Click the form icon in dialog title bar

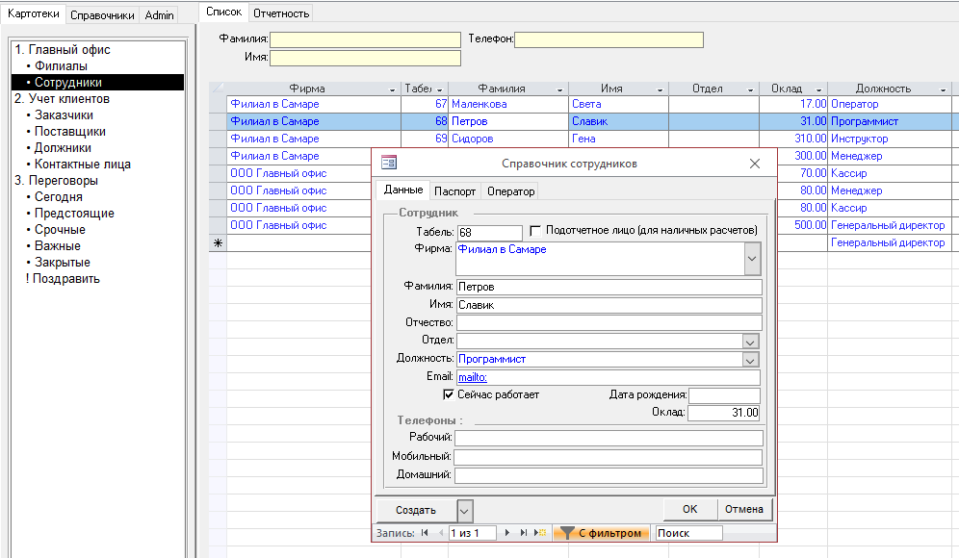[x=389, y=164]
